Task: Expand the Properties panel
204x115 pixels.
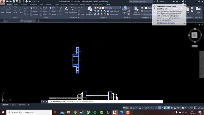Action: coord(146,18)
